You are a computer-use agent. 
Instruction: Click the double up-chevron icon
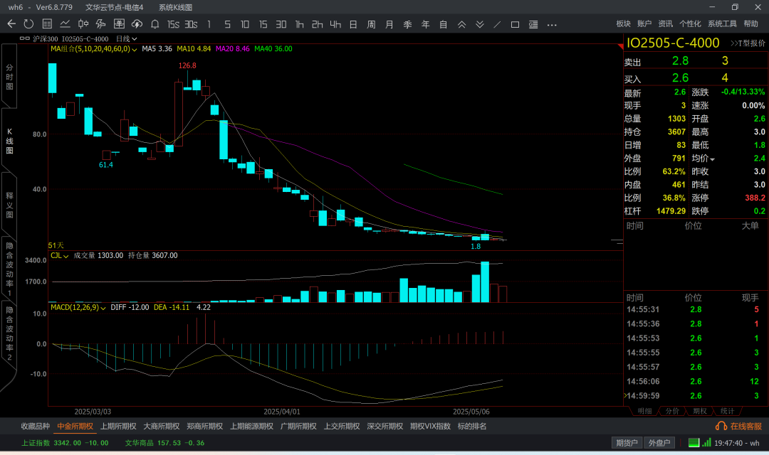pyautogui.click(x=461, y=24)
